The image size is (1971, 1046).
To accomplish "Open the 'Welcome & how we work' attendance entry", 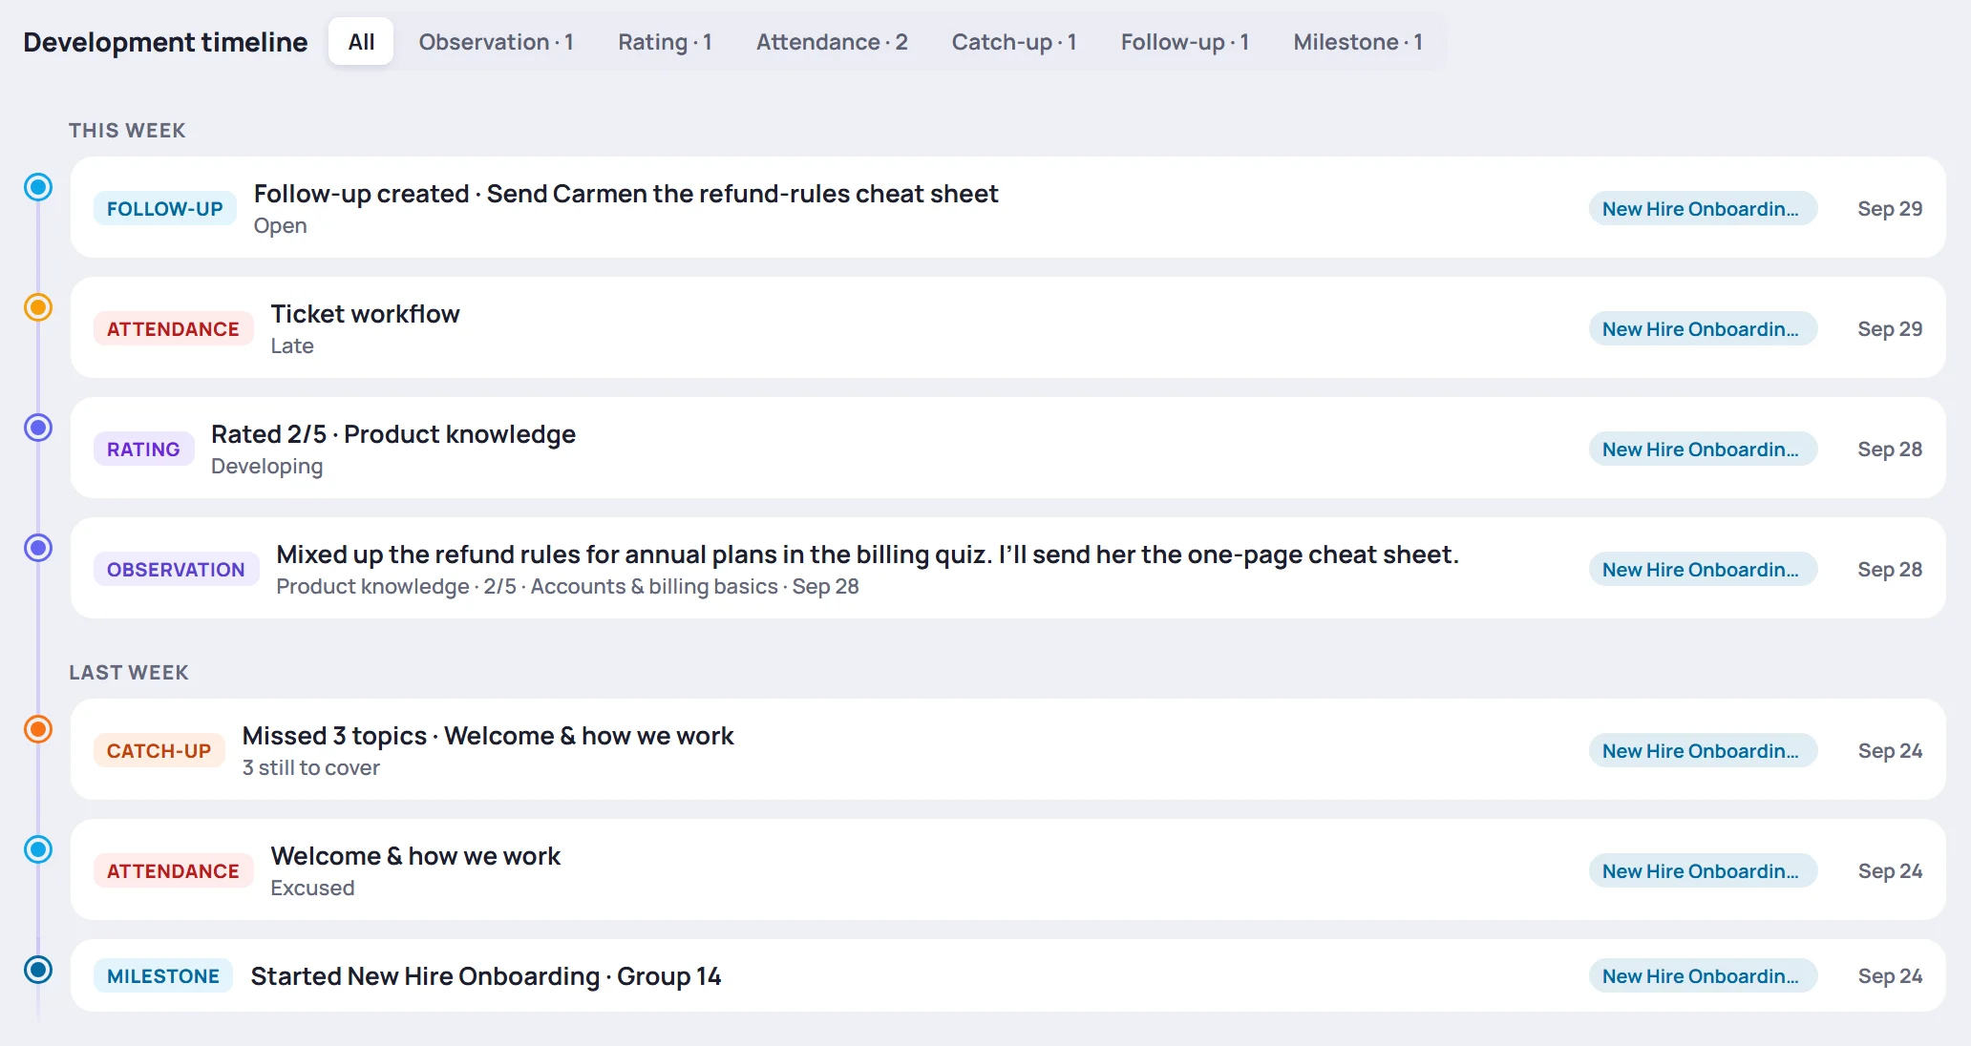I will pyautogui.click(x=1008, y=869).
